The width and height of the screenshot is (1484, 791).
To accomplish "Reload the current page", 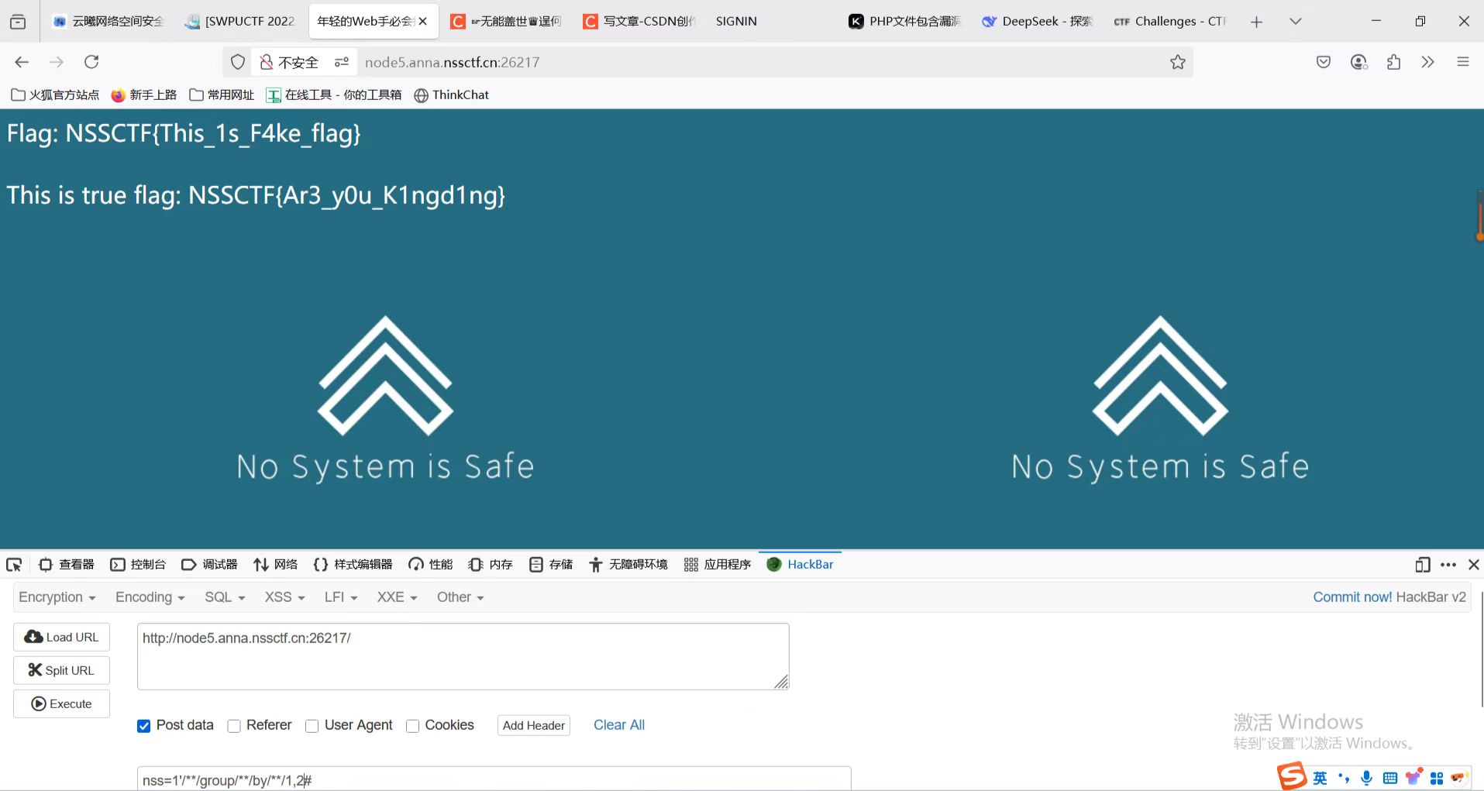I will coord(91,62).
